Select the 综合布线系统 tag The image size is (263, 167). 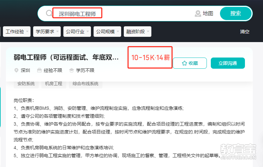[x=86, y=84]
